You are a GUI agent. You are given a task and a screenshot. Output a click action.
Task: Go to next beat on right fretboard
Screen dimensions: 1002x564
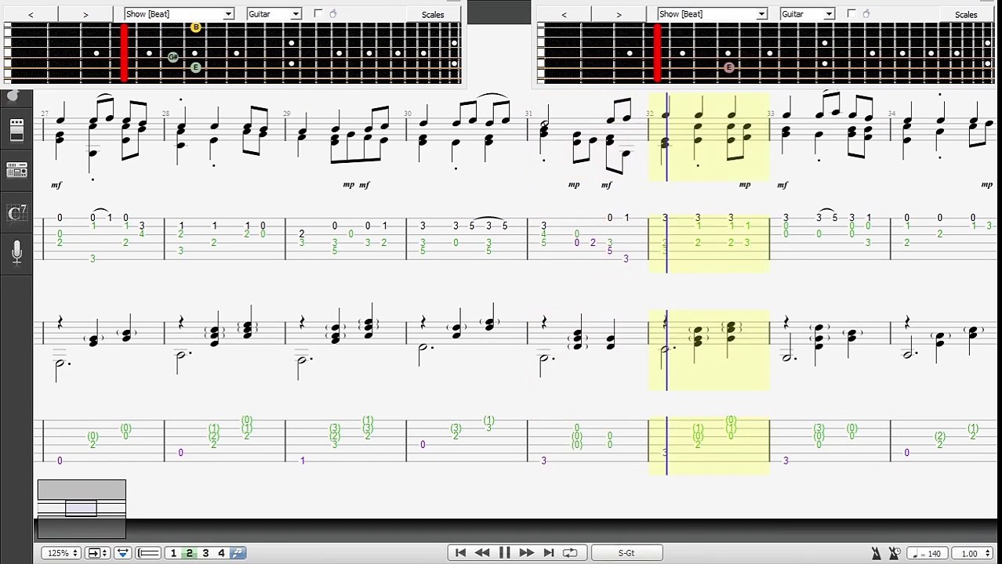pyautogui.click(x=619, y=14)
